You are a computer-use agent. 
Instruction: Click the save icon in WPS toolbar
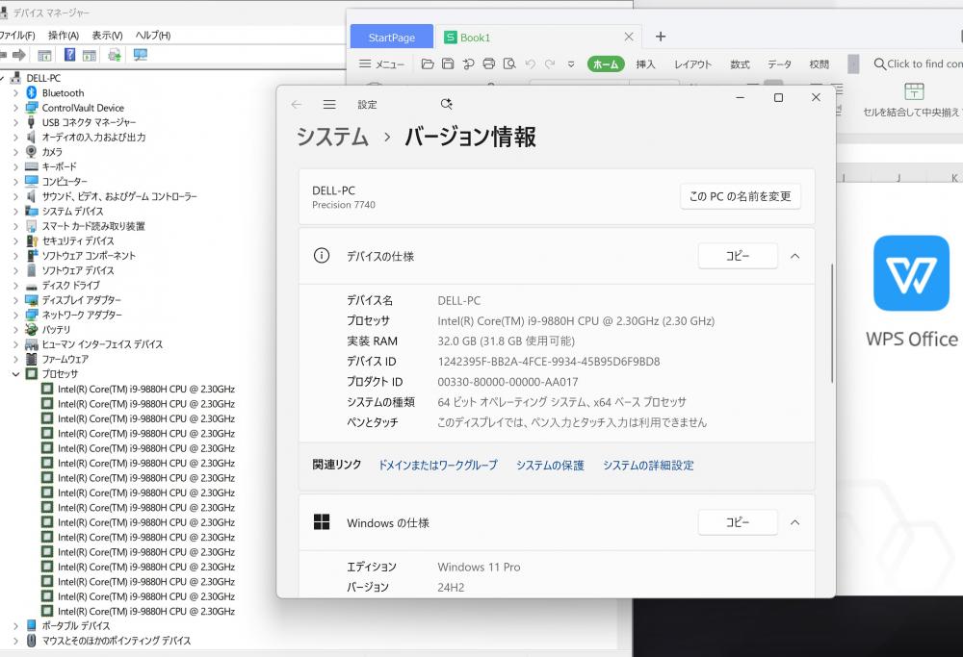click(x=448, y=64)
